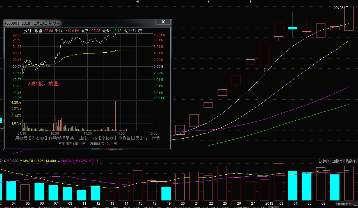Click 加指标 to add an indicator

tap(337, 161)
